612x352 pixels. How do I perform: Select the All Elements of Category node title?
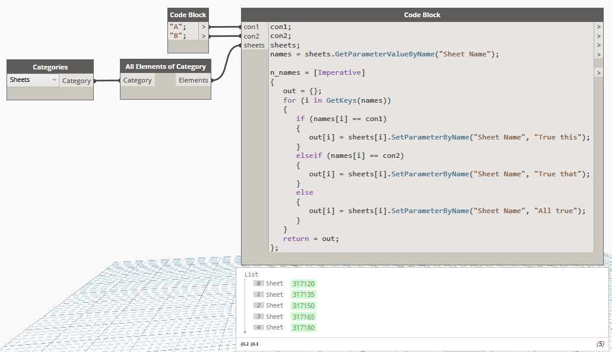click(166, 66)
